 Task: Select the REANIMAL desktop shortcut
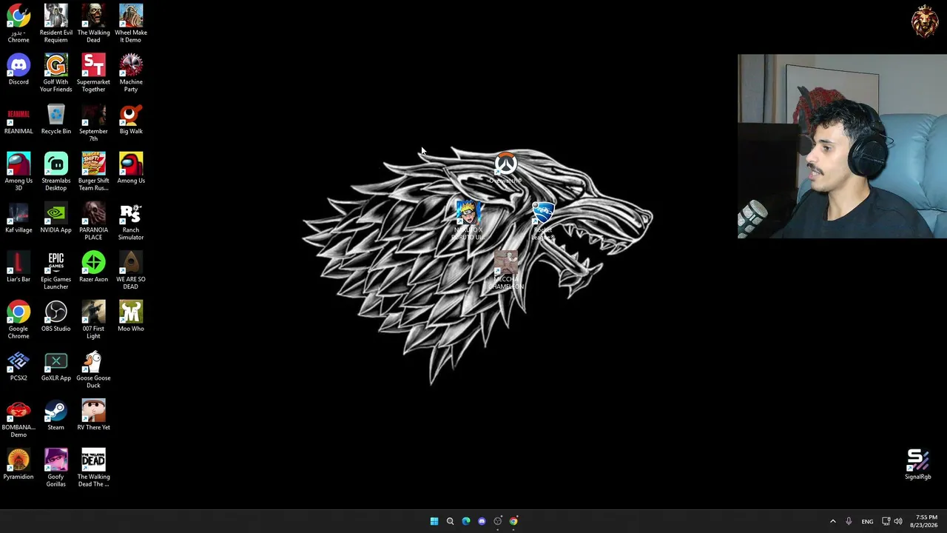tap(18, 118)
